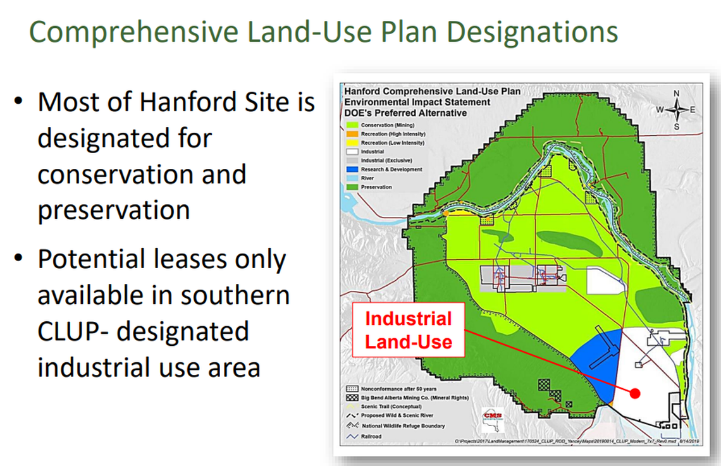Toggle the Conservation (Mining) legend entry
Viewport: 721px width, 466px height.
tap(352, 125)
